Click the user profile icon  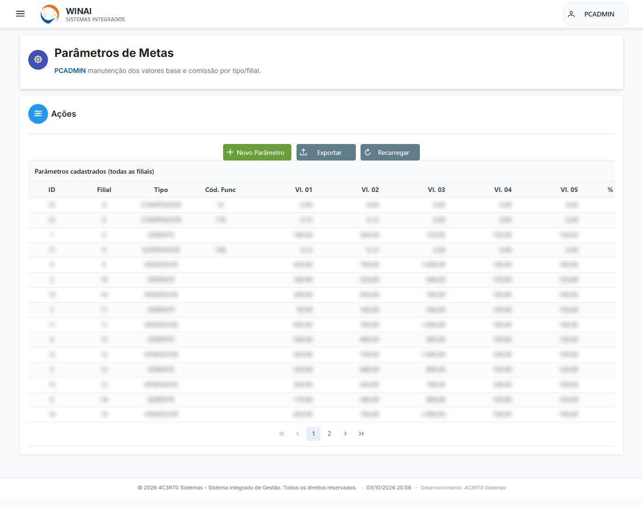tap(571, 14)
